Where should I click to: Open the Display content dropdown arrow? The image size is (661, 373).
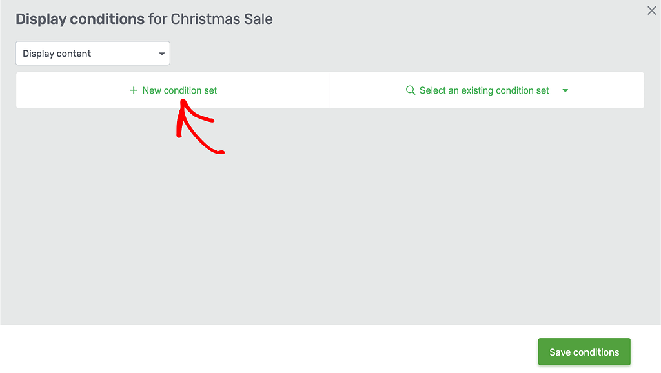click(161, 54)
